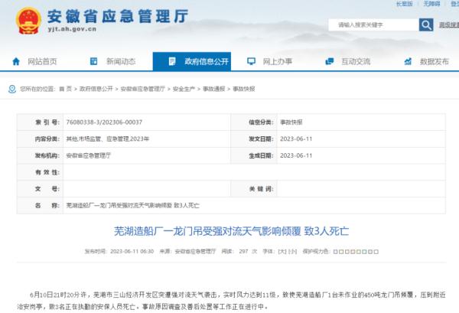Click 内容分类 value 其他,市场监管、应急管理,2023年
Image resolution: width=459 pixels, height=313 pixels.
point(108,139)
